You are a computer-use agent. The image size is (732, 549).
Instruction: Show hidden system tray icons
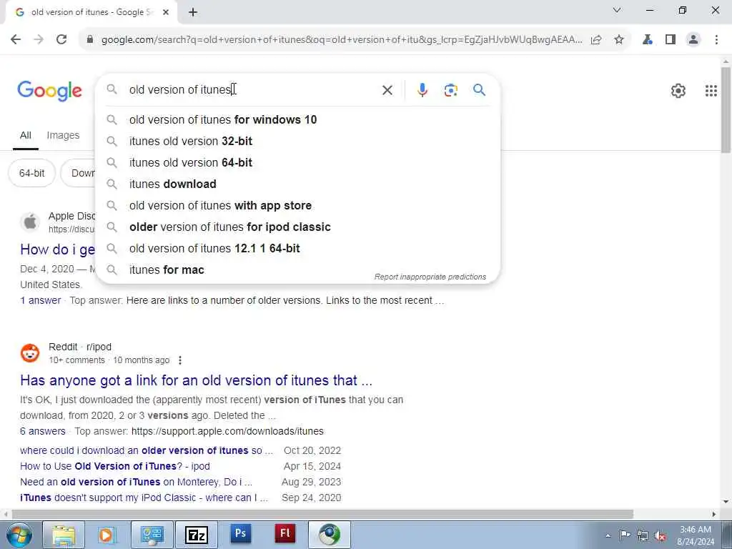point(608,536)
